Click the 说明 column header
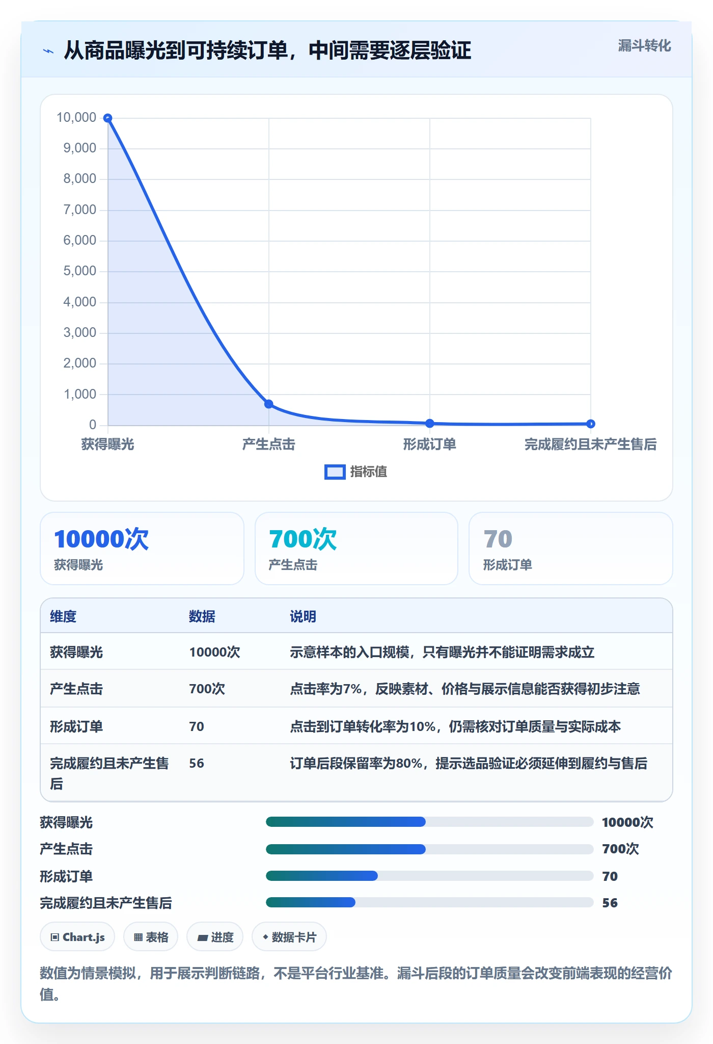 click(303, 616)
